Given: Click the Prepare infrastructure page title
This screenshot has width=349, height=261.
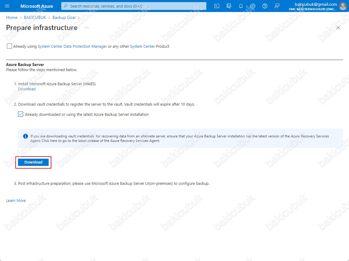Looking at the screenshot, I should click(42, 28).
